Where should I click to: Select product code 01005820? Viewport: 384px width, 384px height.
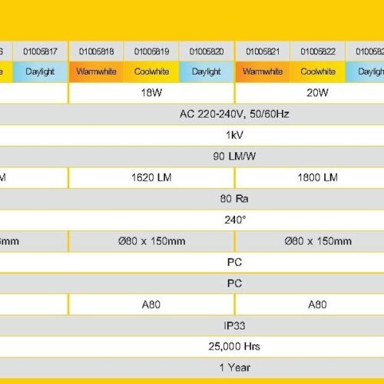[x=207, y=51]
